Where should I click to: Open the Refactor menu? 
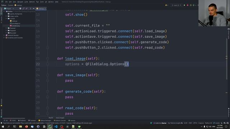click(32, 2)
